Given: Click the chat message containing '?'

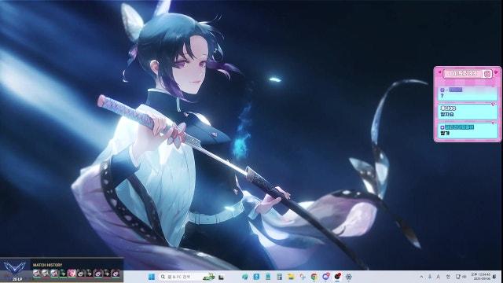Looking at the screenshot, I should pos(468,94).
